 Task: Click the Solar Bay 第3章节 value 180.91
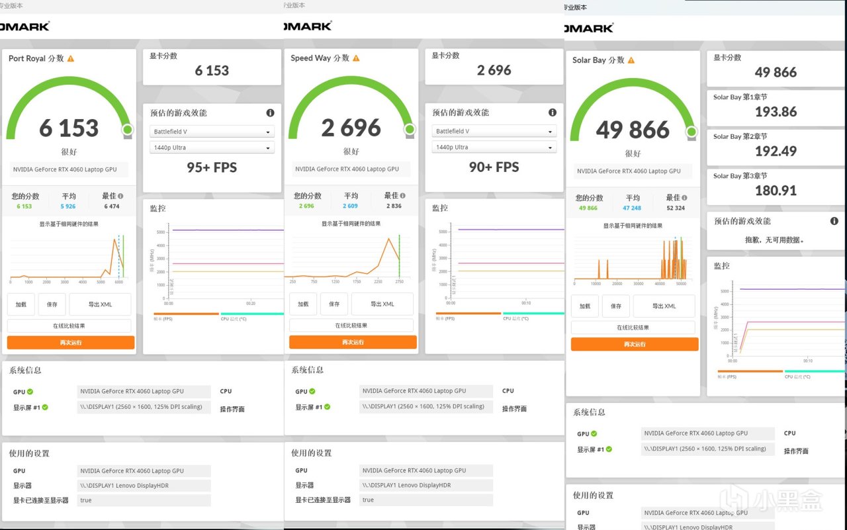(x=776, y=191)
